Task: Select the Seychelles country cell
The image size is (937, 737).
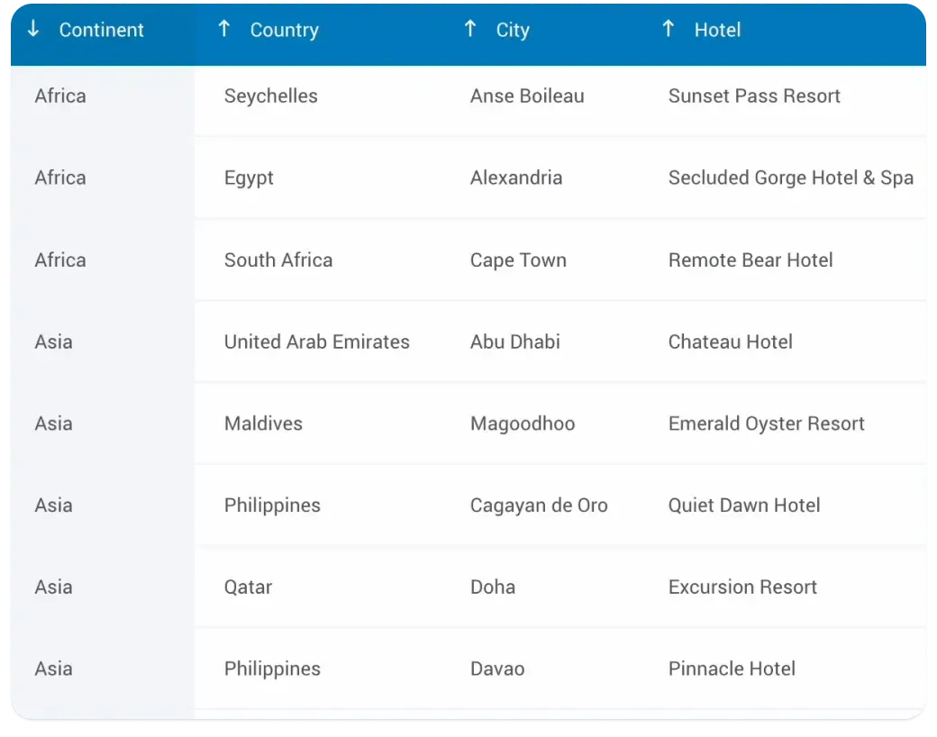Action: tap(271, 96)
